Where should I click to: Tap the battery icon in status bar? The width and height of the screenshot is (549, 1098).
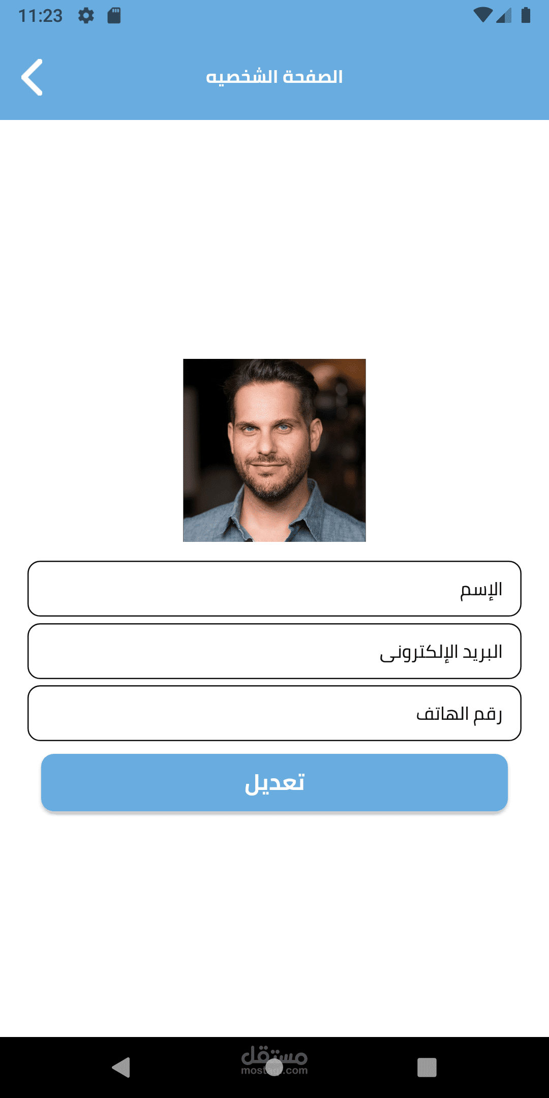[526, 15]
